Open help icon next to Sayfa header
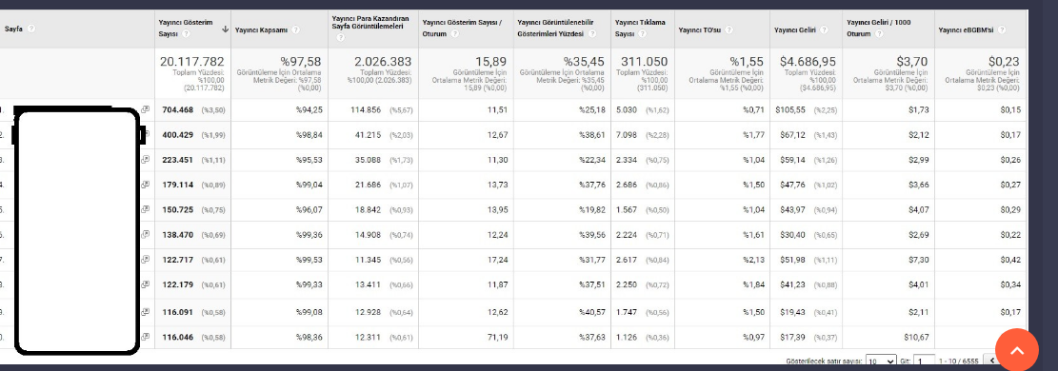 [x=31, y=29]
